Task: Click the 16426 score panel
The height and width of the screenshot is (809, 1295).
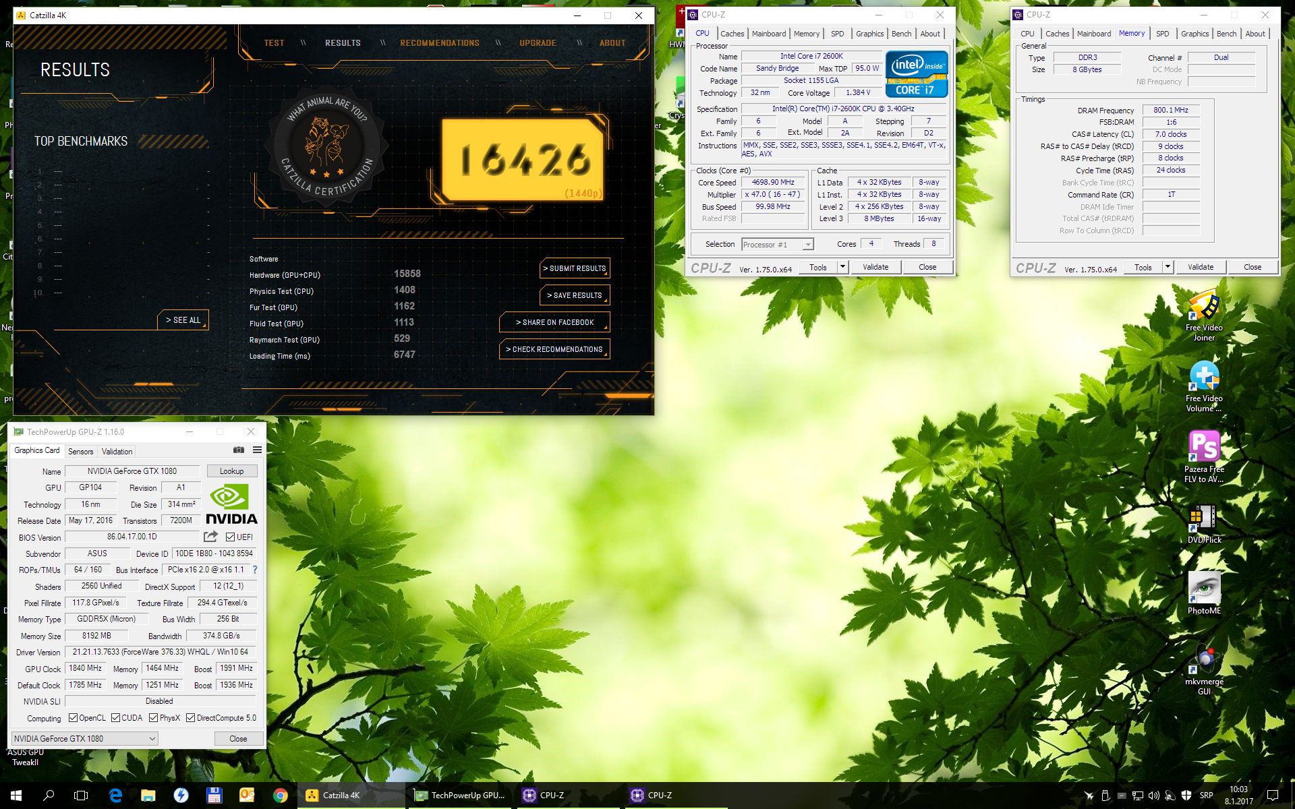Action: [523, 160]
